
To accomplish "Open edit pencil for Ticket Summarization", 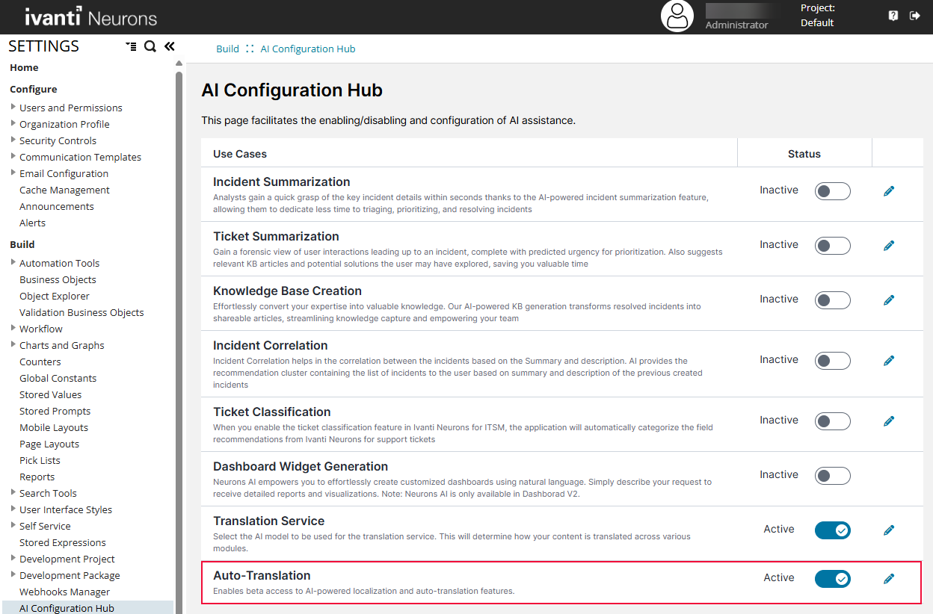I will tap(889, 246).
